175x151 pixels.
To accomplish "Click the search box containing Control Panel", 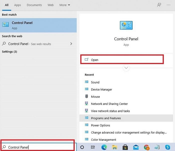I will (x=37, y=147).
